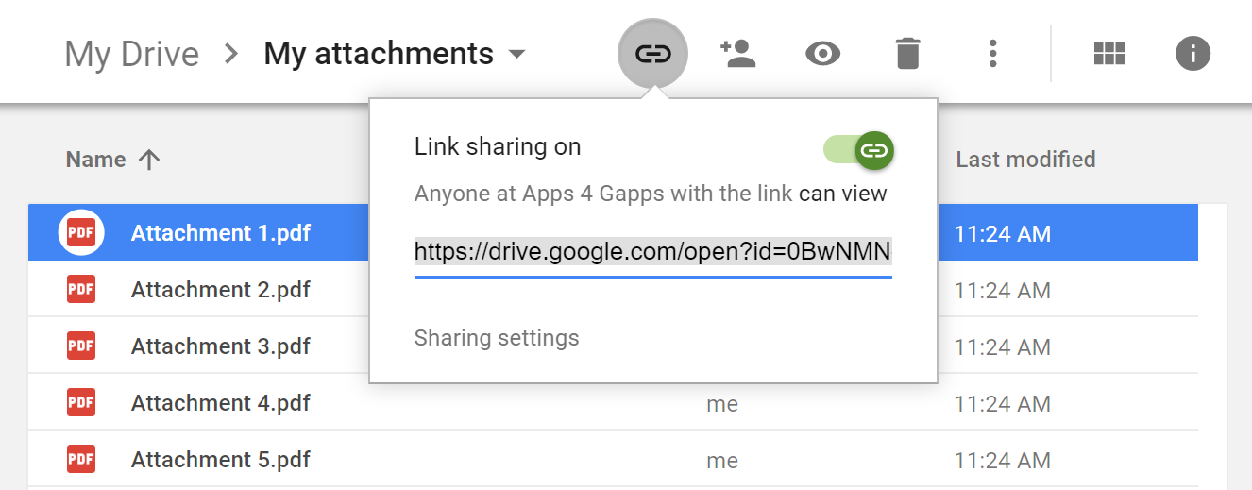Screen dimensions: 1252x490
Task: Expand the My attachments folder dropdown
Action: [x=516, y=55]
